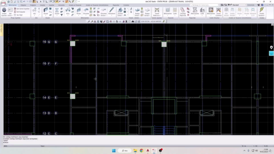The image size is (274, 154).
Task: Open AutoCAD from the taskbar
Action: point(148,151)
